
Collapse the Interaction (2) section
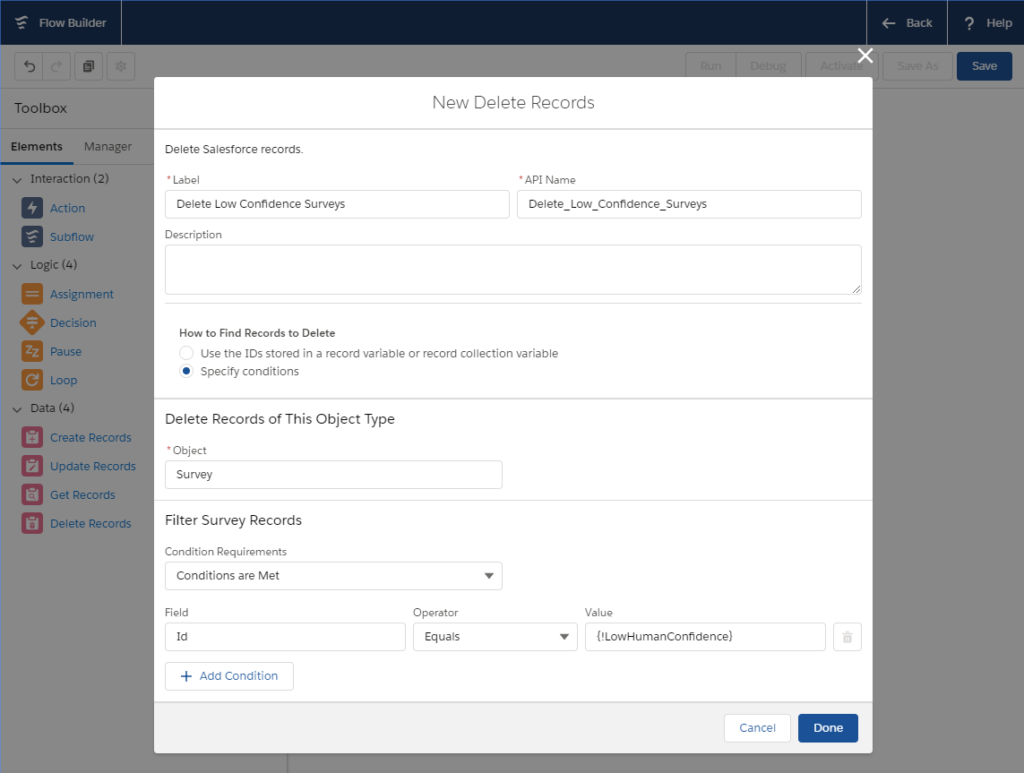17,179
